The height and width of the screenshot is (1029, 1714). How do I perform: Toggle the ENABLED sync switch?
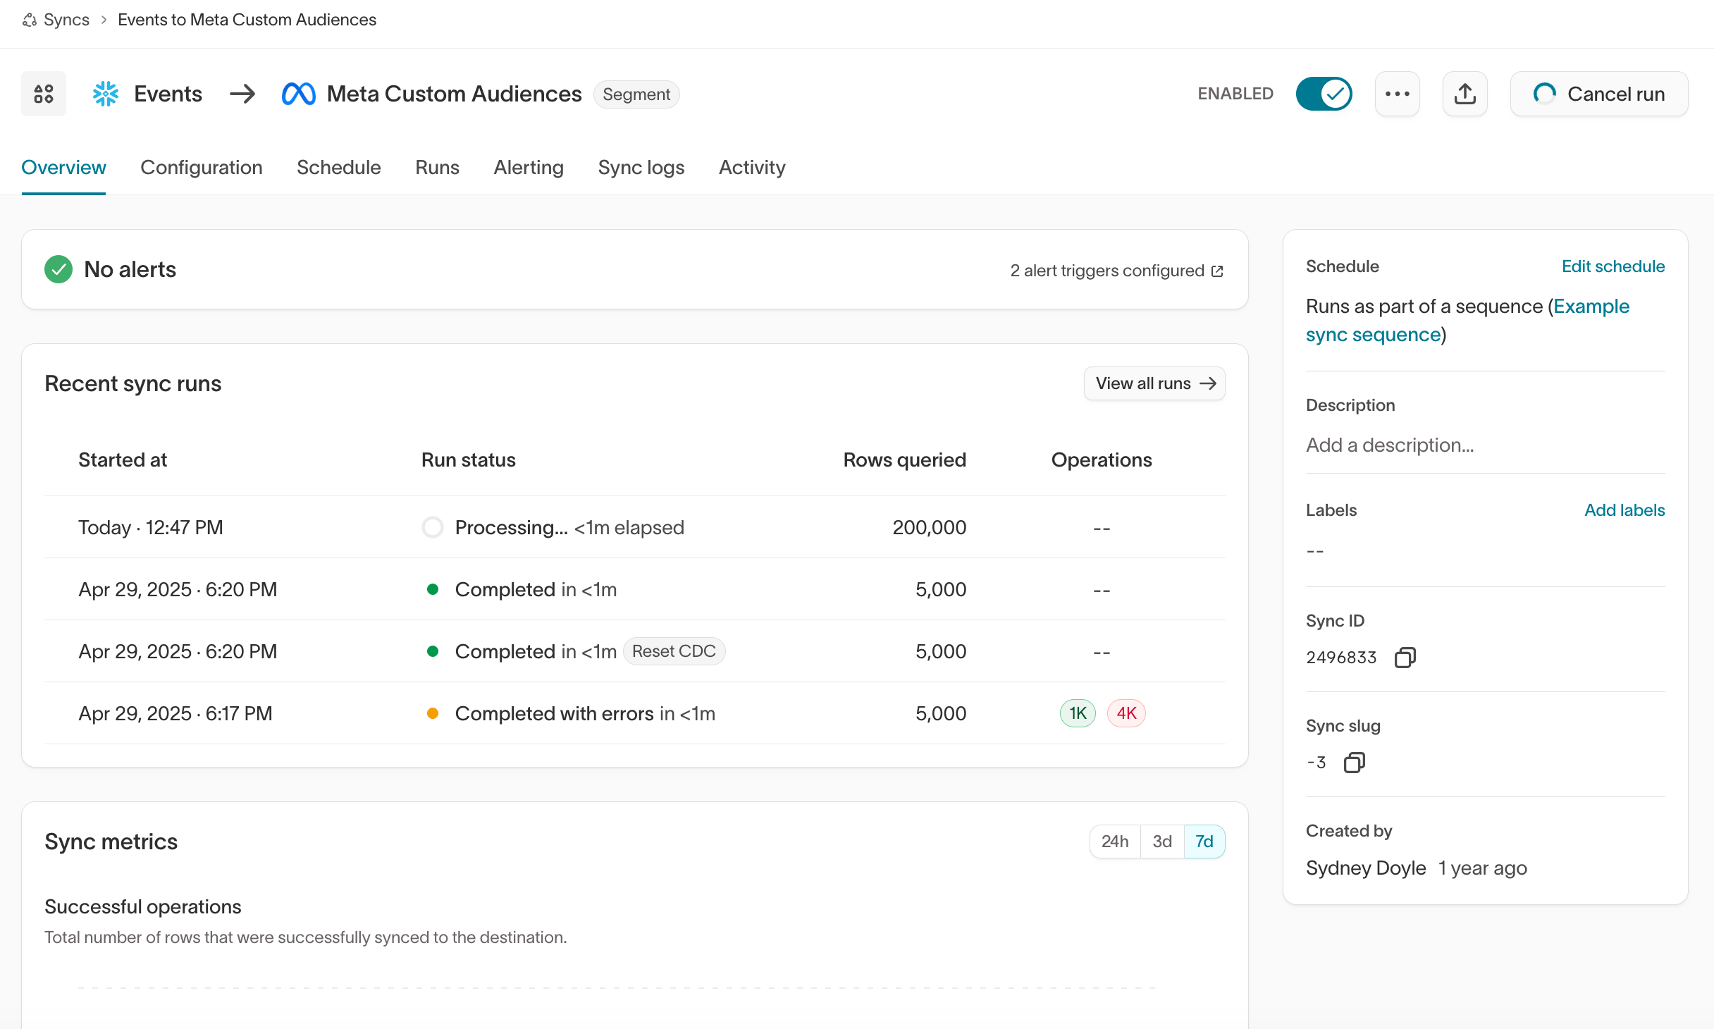1324,94
